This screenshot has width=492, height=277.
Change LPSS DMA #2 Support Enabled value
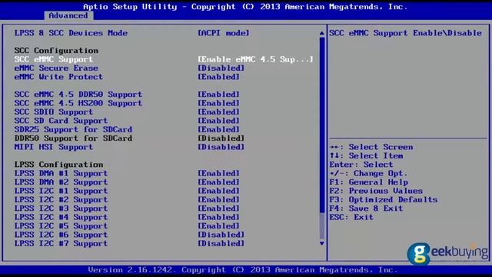click(218, 182)
